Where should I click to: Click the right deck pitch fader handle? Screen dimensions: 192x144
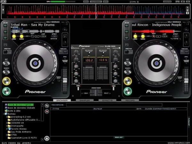pos(186,81)
